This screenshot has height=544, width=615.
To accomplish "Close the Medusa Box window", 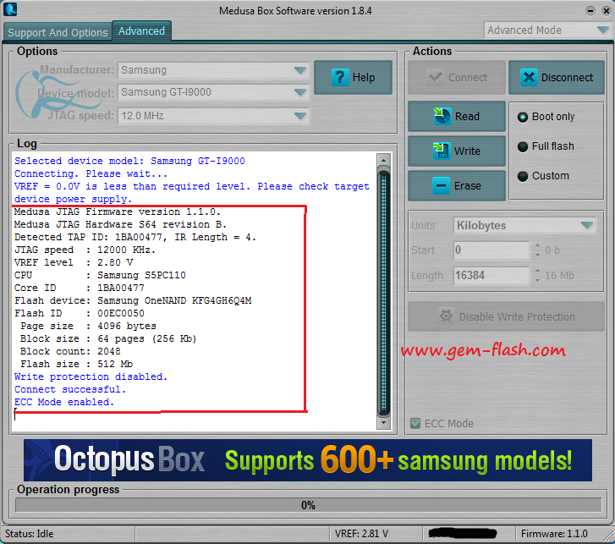I will 607,11.
